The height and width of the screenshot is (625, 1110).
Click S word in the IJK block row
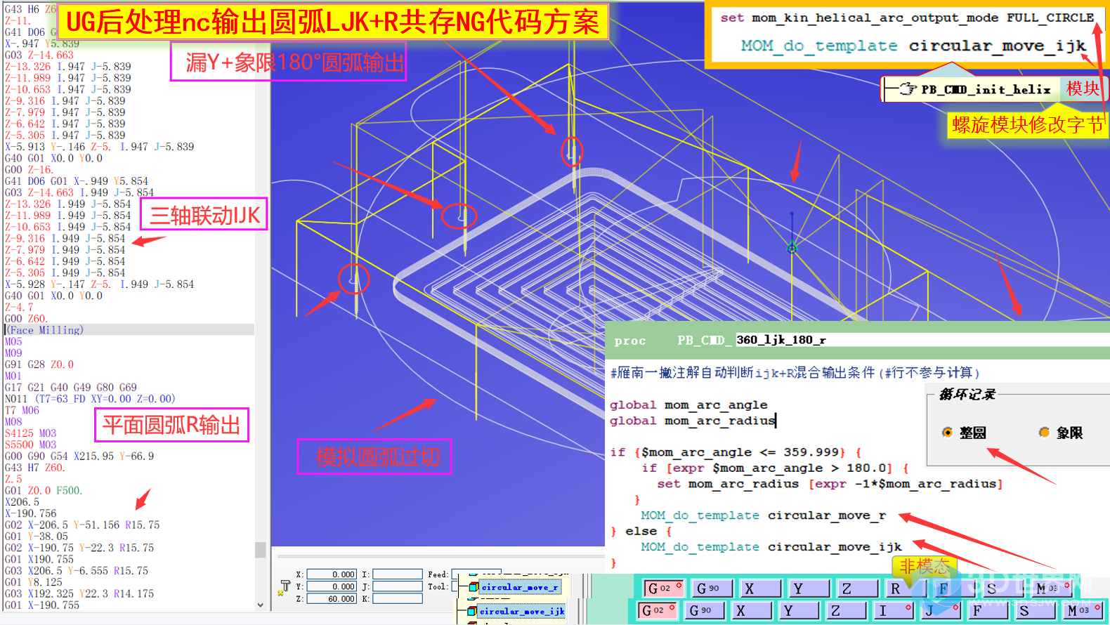click(1036, 610)
